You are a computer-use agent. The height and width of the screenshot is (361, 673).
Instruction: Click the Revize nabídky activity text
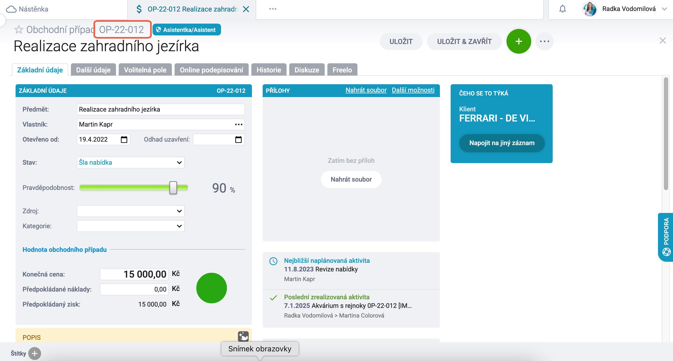pyautogui.click(x=336, y=269)
